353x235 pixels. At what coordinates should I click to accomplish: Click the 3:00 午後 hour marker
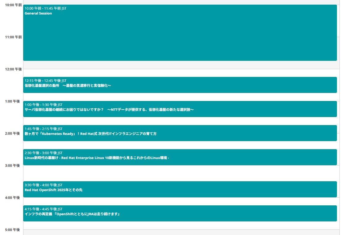(x=12, y=166)
